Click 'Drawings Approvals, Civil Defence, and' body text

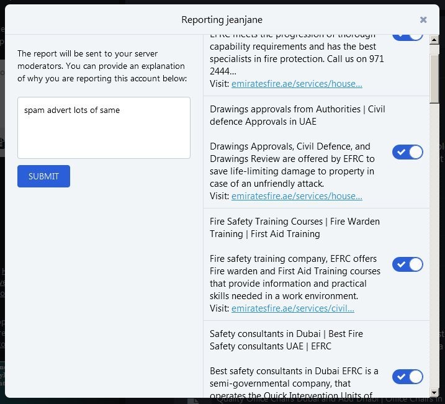290,146
